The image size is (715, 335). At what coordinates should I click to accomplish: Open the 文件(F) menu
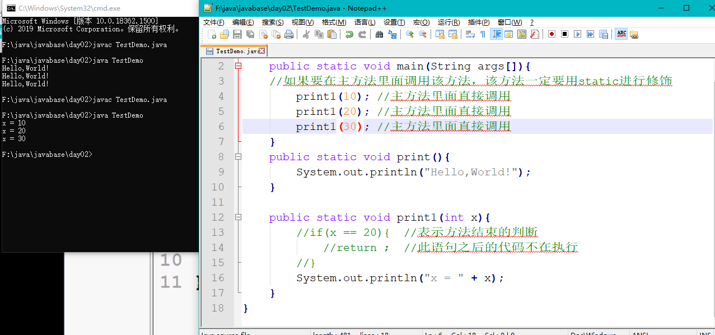coord(213,22)
